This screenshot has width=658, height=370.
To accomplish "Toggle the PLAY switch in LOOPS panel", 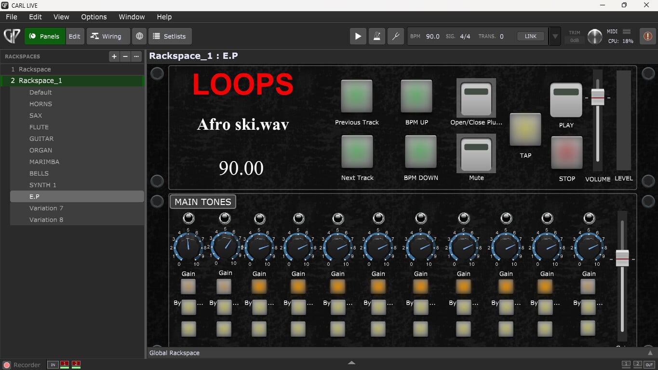I will 566,99.
